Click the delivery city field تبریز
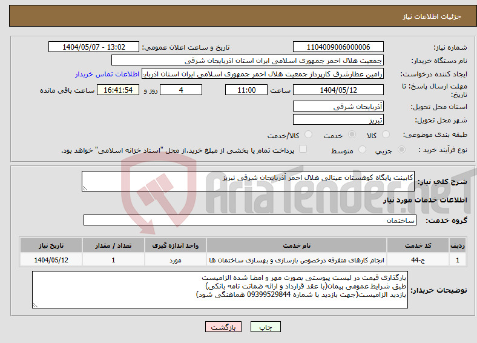477x343 pixels. [x=338, y=119]
